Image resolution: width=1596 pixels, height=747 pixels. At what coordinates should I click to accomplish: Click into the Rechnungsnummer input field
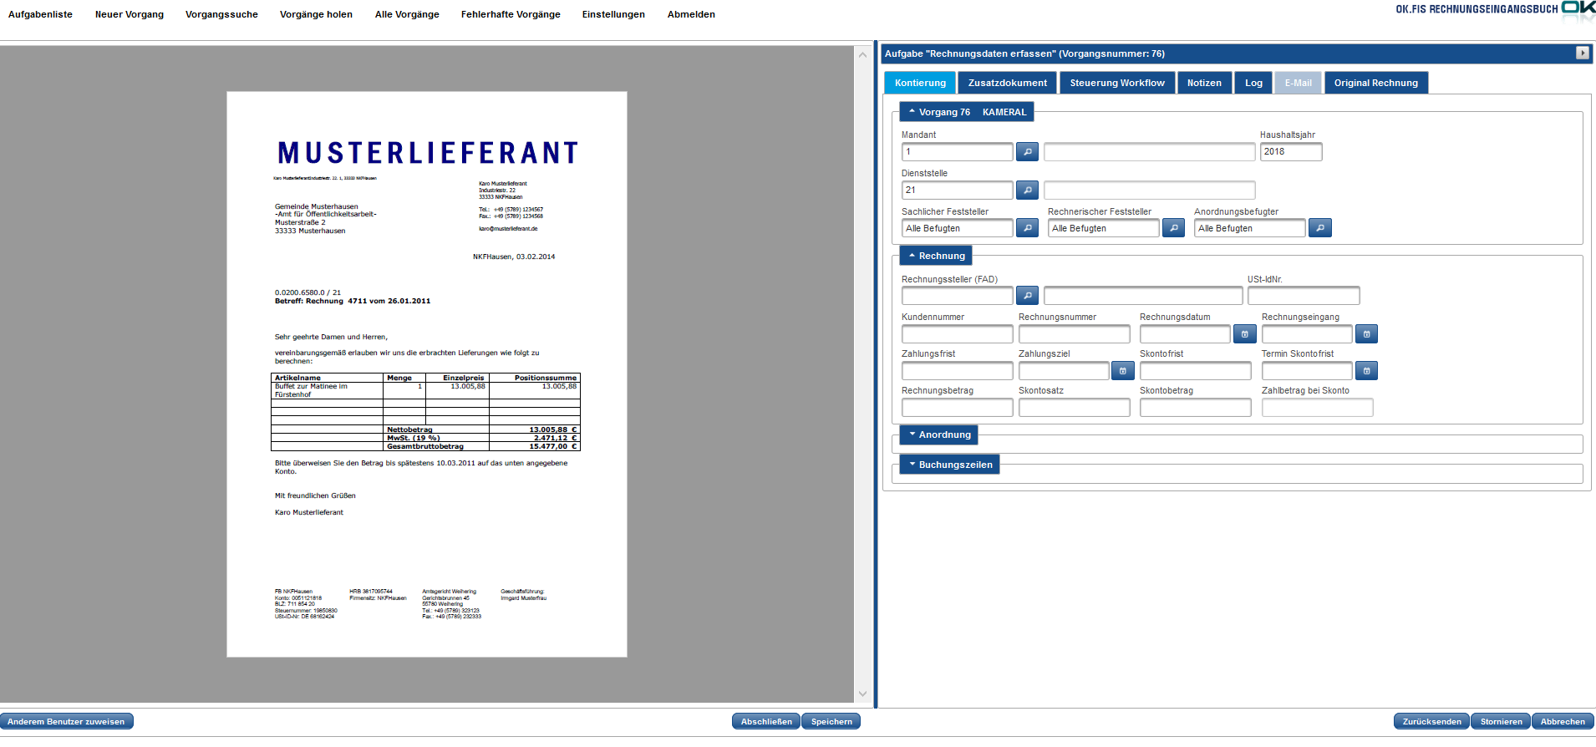pyautogui.click(x=1074, y=335)
